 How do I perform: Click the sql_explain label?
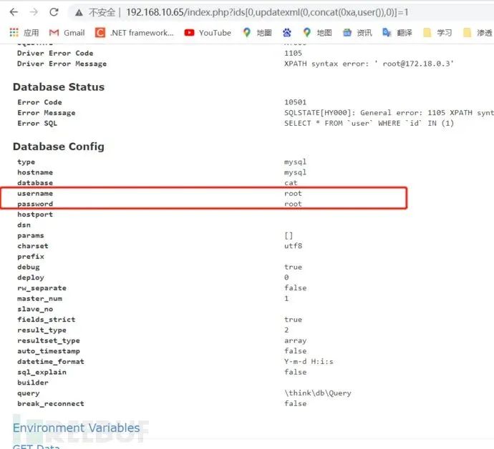tap(42, 372)
